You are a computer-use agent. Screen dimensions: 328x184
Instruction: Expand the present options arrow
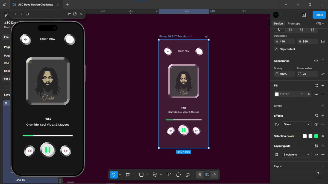coord(309,15)
